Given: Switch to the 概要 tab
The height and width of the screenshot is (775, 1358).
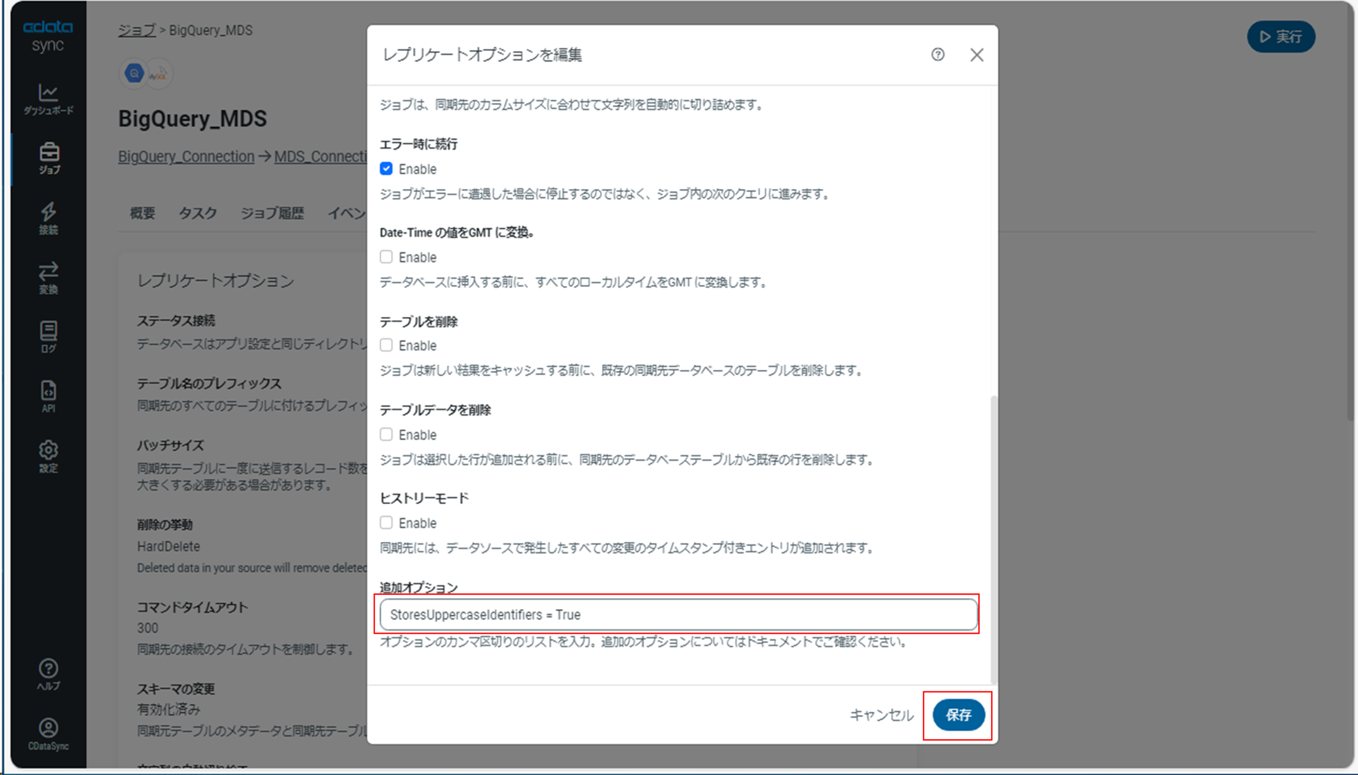Looking at the screenshot, I should (x=142, y=213).
